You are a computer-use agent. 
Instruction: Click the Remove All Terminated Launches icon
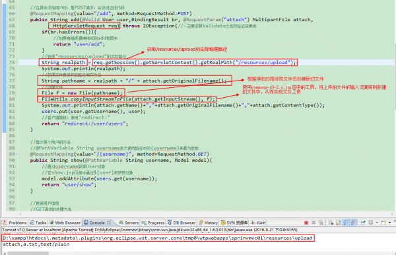[x=321, y=223]
